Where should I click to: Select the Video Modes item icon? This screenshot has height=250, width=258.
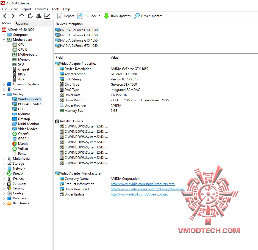(15, 129)
